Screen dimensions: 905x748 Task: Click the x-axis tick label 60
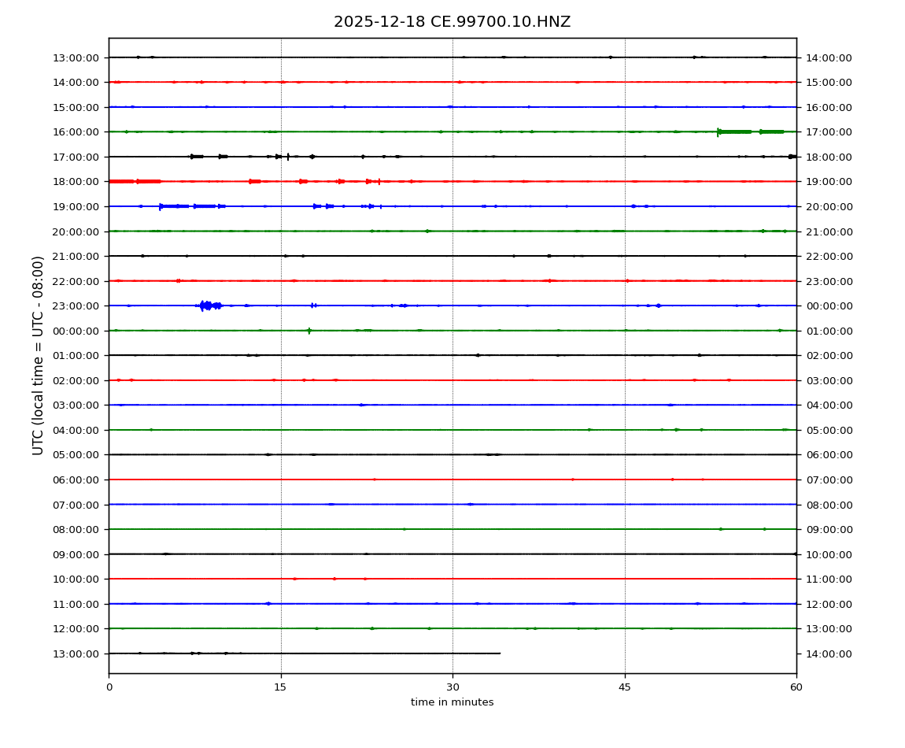pos(796,687)
